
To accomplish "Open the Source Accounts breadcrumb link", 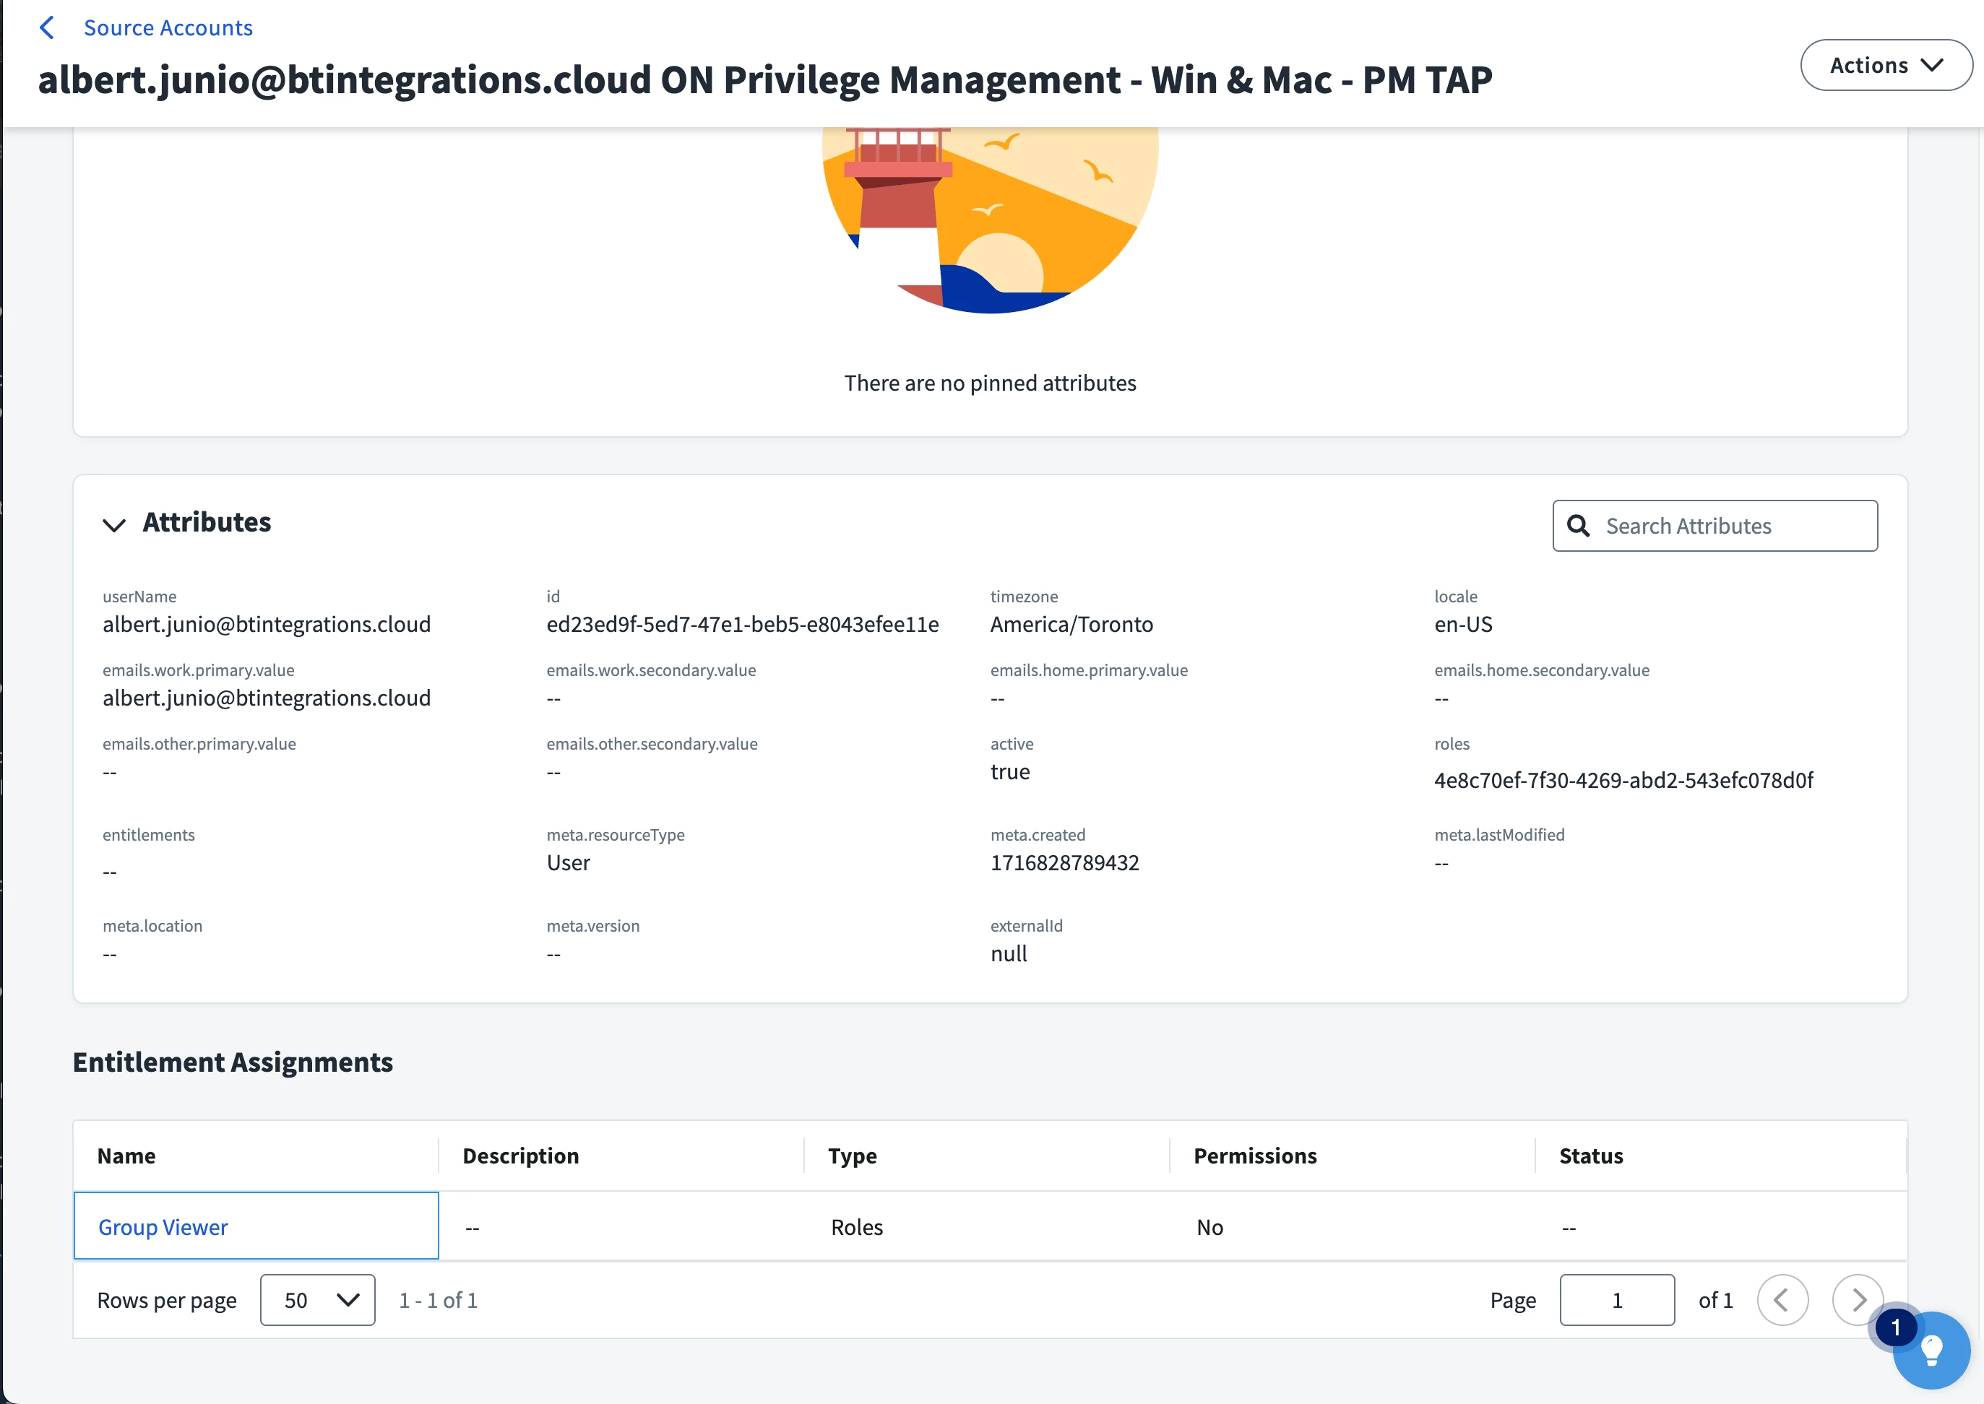I will click(168, 27).
